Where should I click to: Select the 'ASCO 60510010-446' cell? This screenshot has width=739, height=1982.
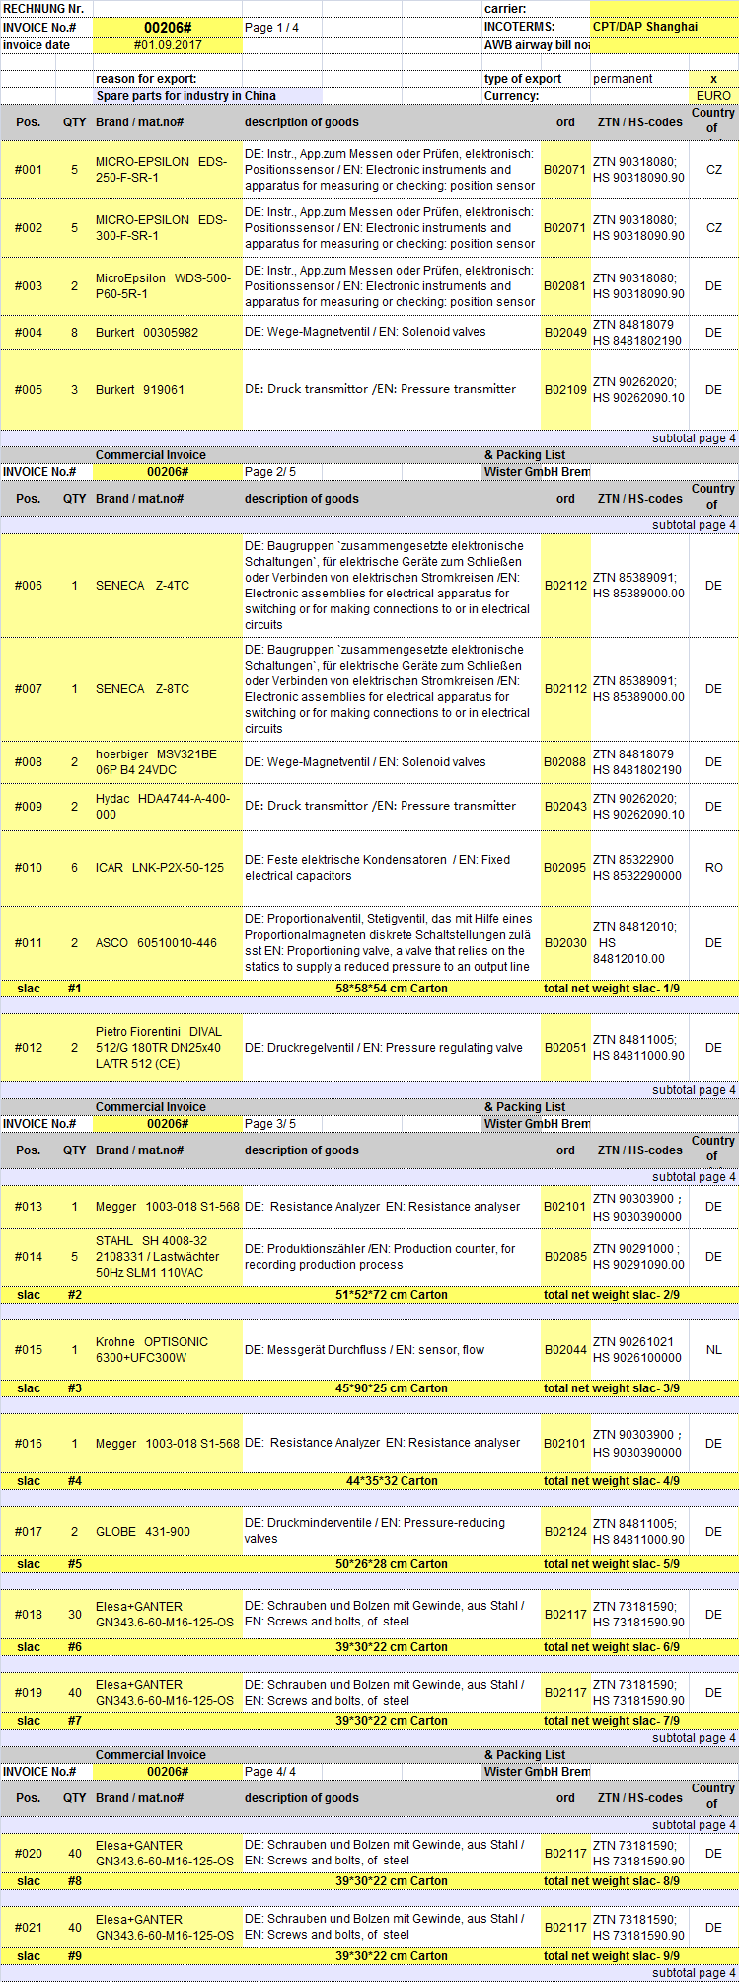click(x=168, y=943)
